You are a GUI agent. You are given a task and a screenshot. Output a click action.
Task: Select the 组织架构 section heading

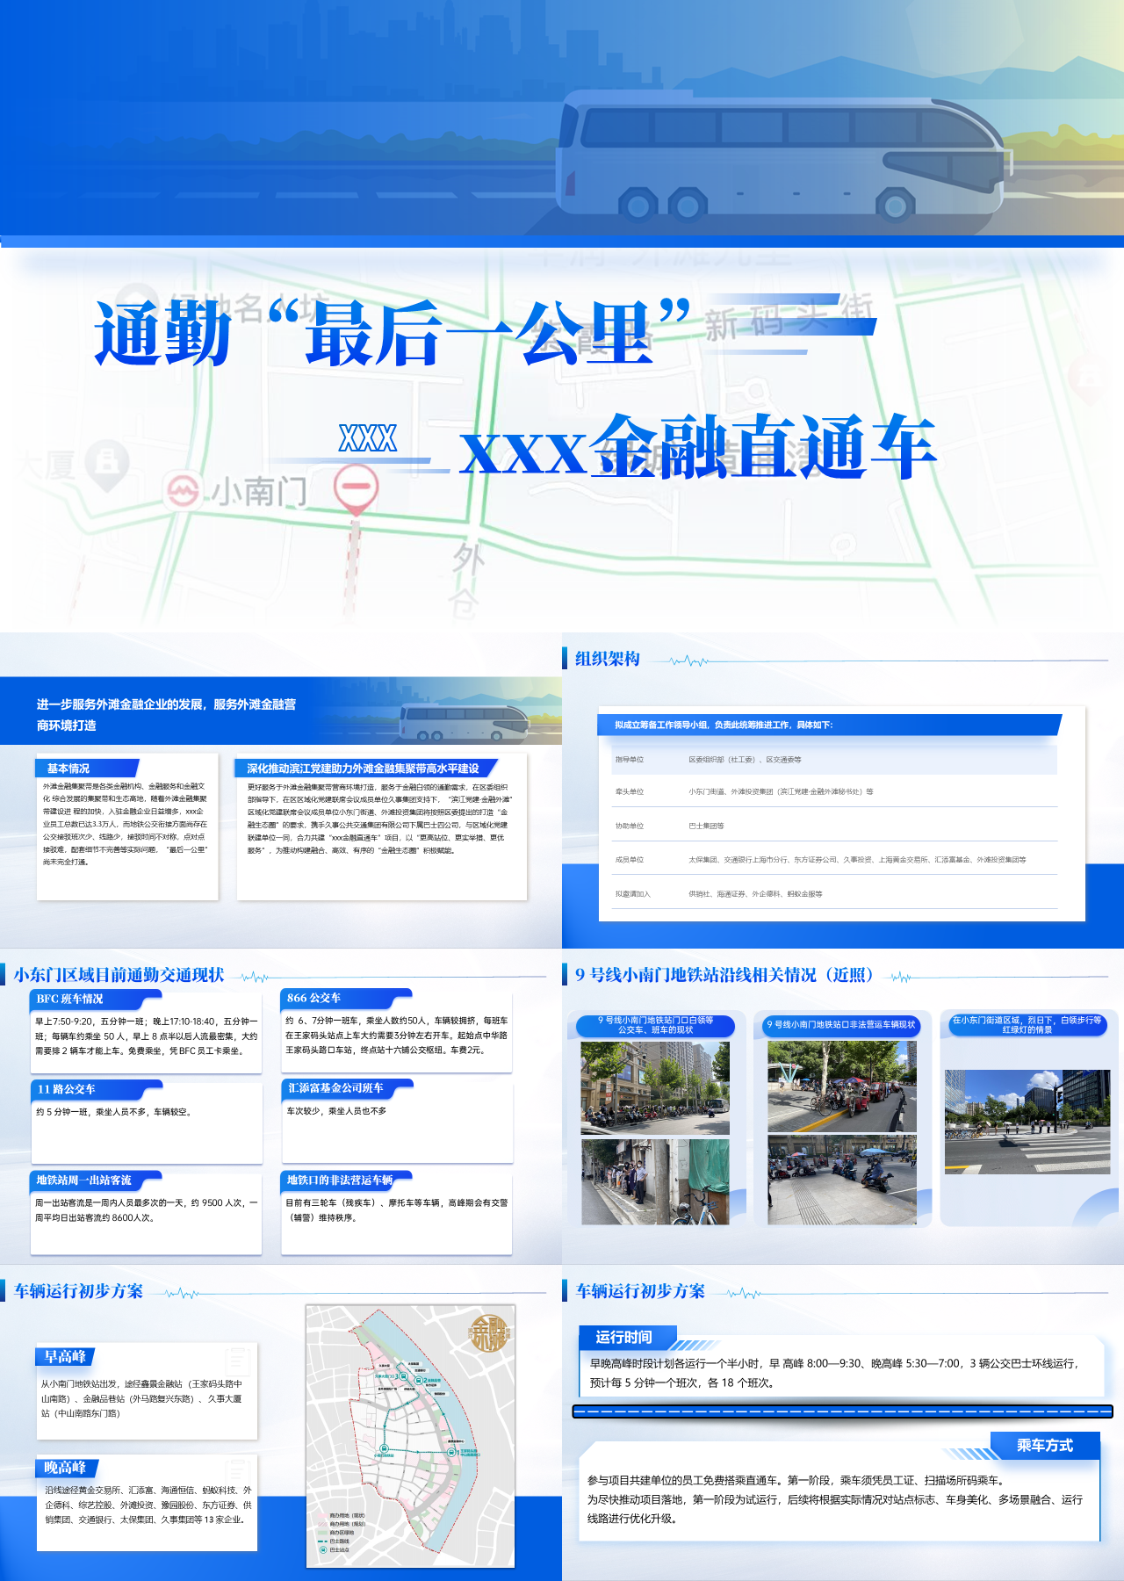(607, 659)
